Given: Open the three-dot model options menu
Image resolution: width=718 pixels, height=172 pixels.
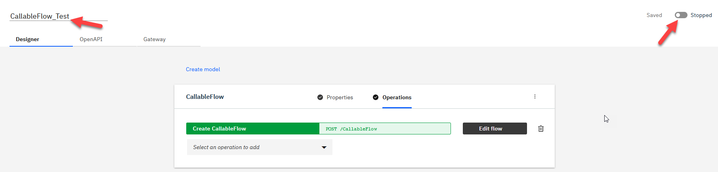Looking at the screenshot, I should 535,96.
